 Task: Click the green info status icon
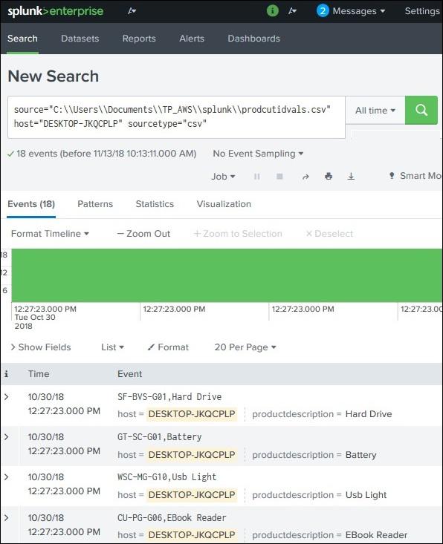272,10
